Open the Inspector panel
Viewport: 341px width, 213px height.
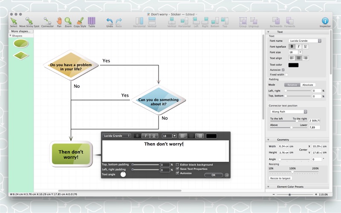tap(325, 23)
